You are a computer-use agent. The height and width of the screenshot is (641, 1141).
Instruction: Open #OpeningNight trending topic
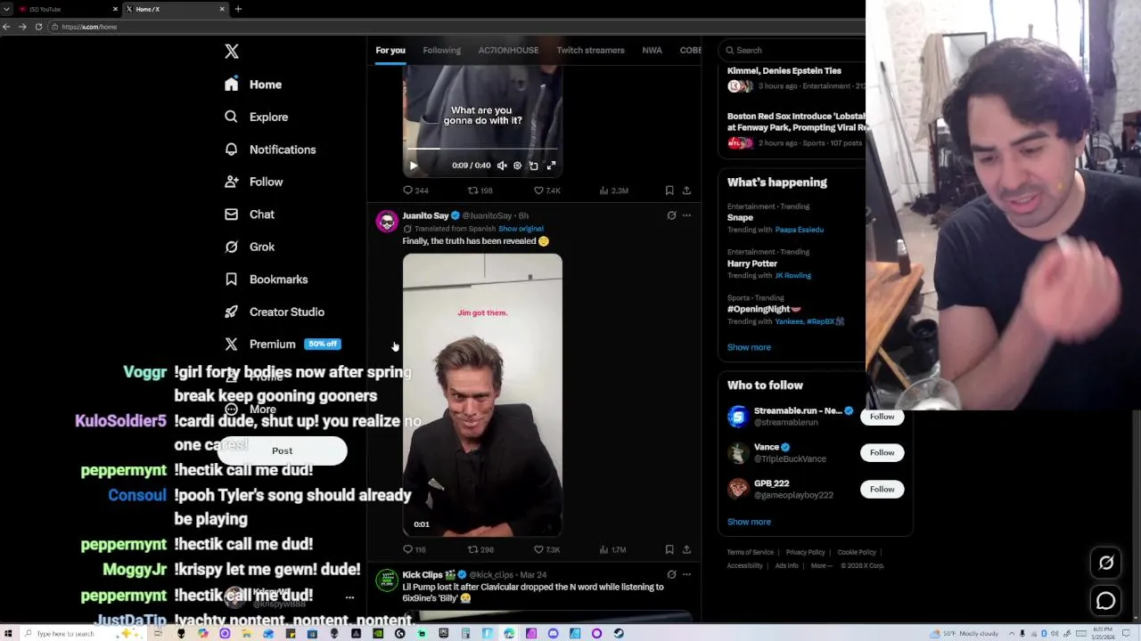764,309
